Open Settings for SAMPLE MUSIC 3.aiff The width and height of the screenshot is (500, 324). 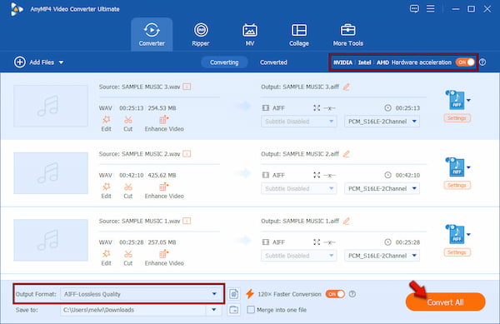457,118
